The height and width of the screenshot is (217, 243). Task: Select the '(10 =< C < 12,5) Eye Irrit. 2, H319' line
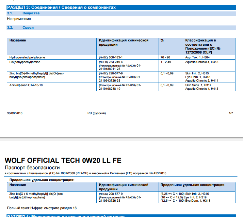coord(184,197)
